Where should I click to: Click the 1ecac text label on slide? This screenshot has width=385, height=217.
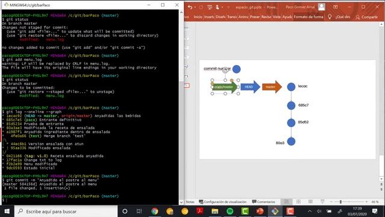click(x=303, y=86)
